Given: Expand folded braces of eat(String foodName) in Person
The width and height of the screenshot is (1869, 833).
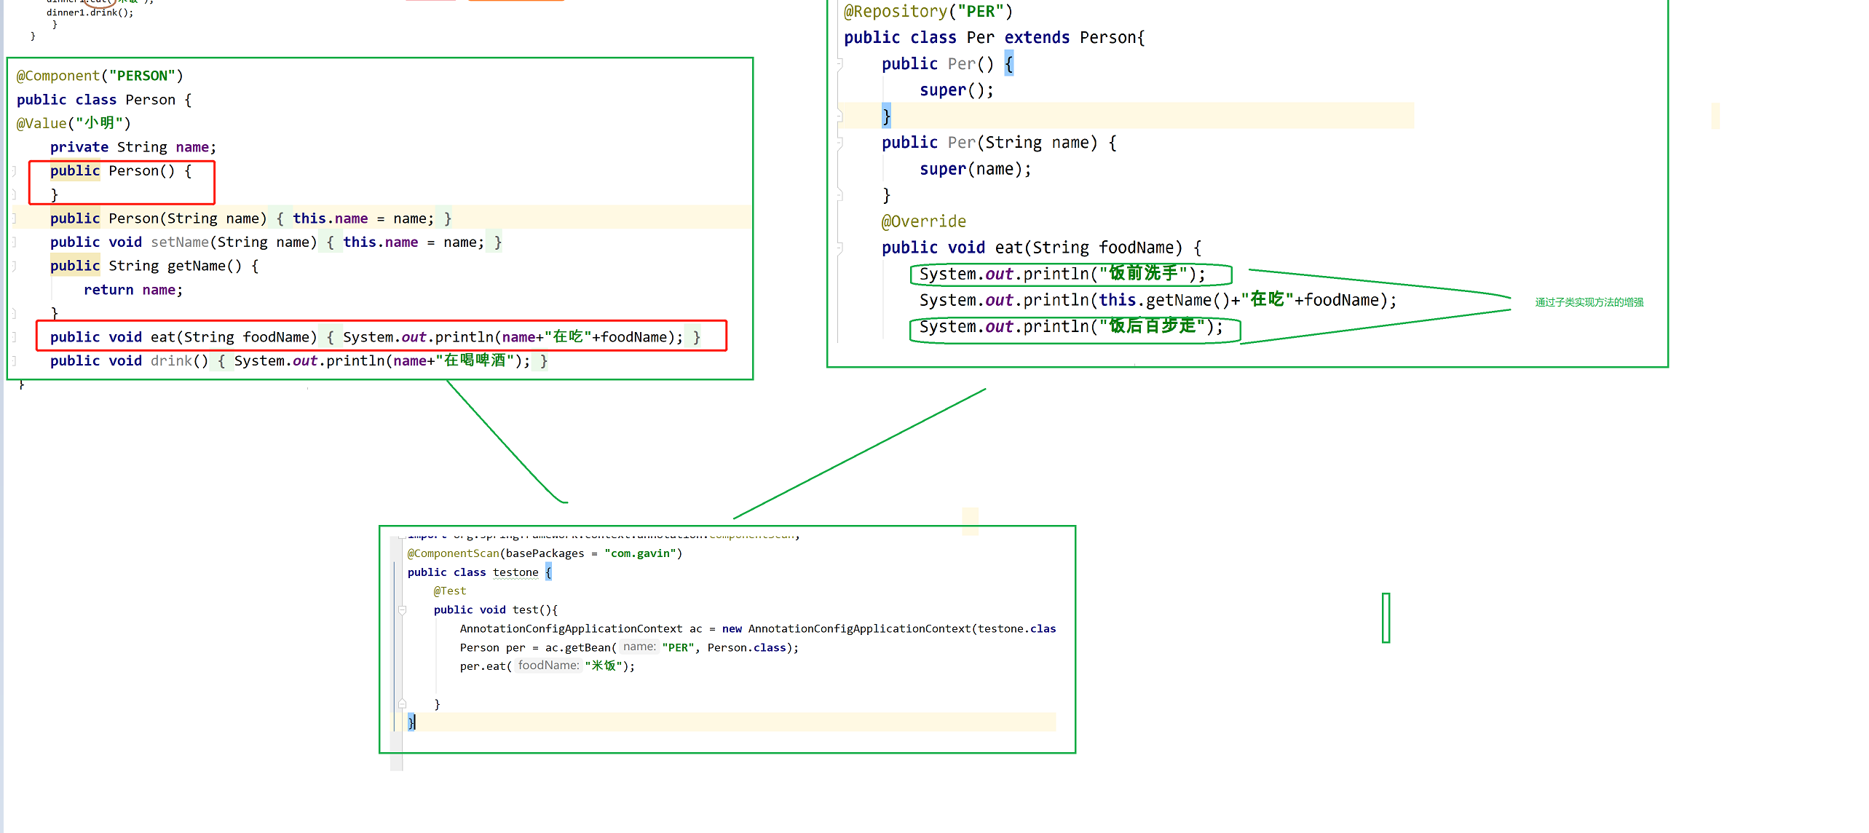Looking at the screenshot, I should pos(330,337).
